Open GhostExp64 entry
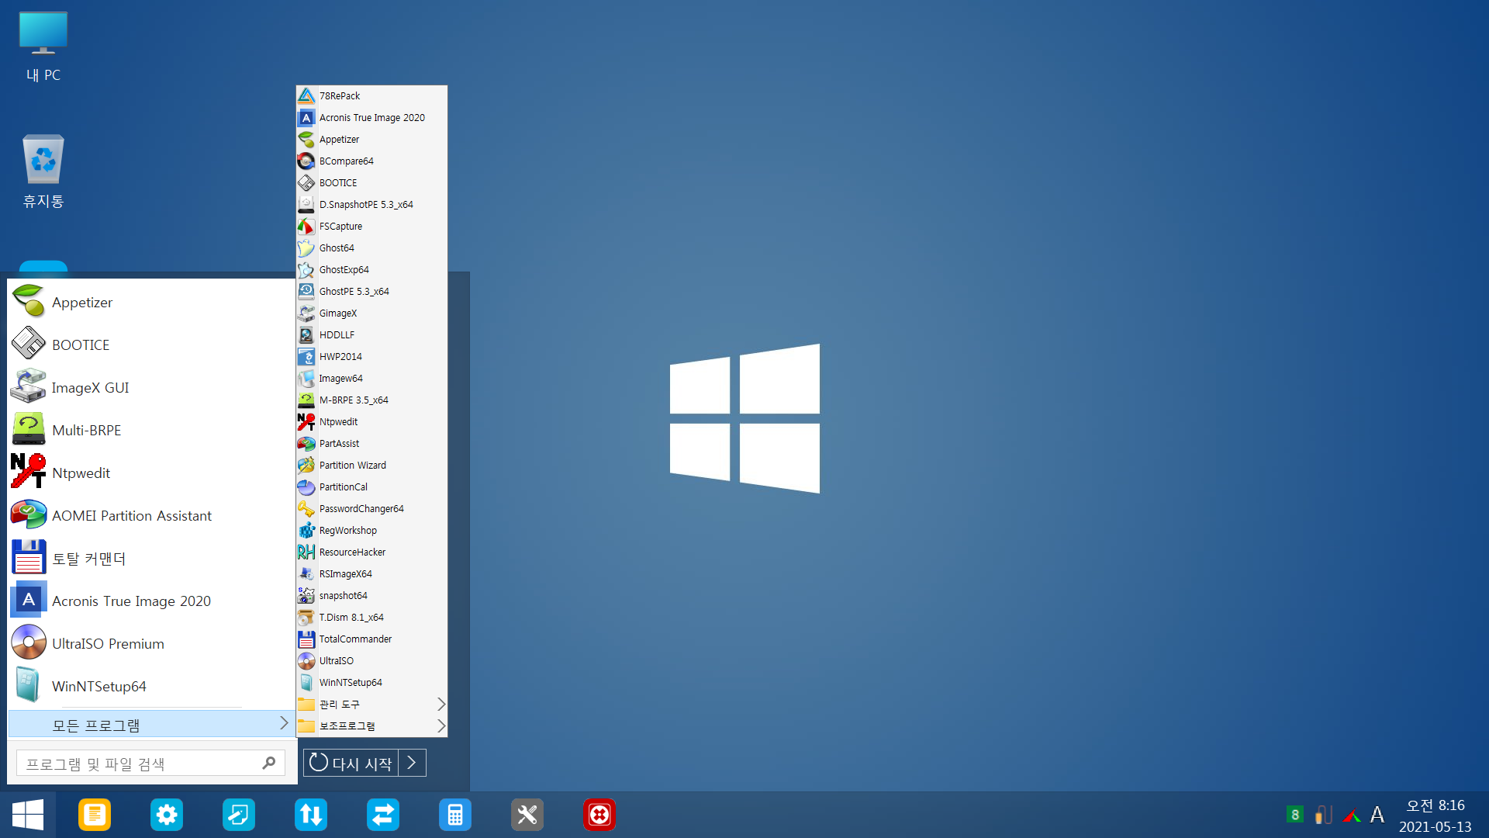1489x838 pixels. [x=371, y=269]
